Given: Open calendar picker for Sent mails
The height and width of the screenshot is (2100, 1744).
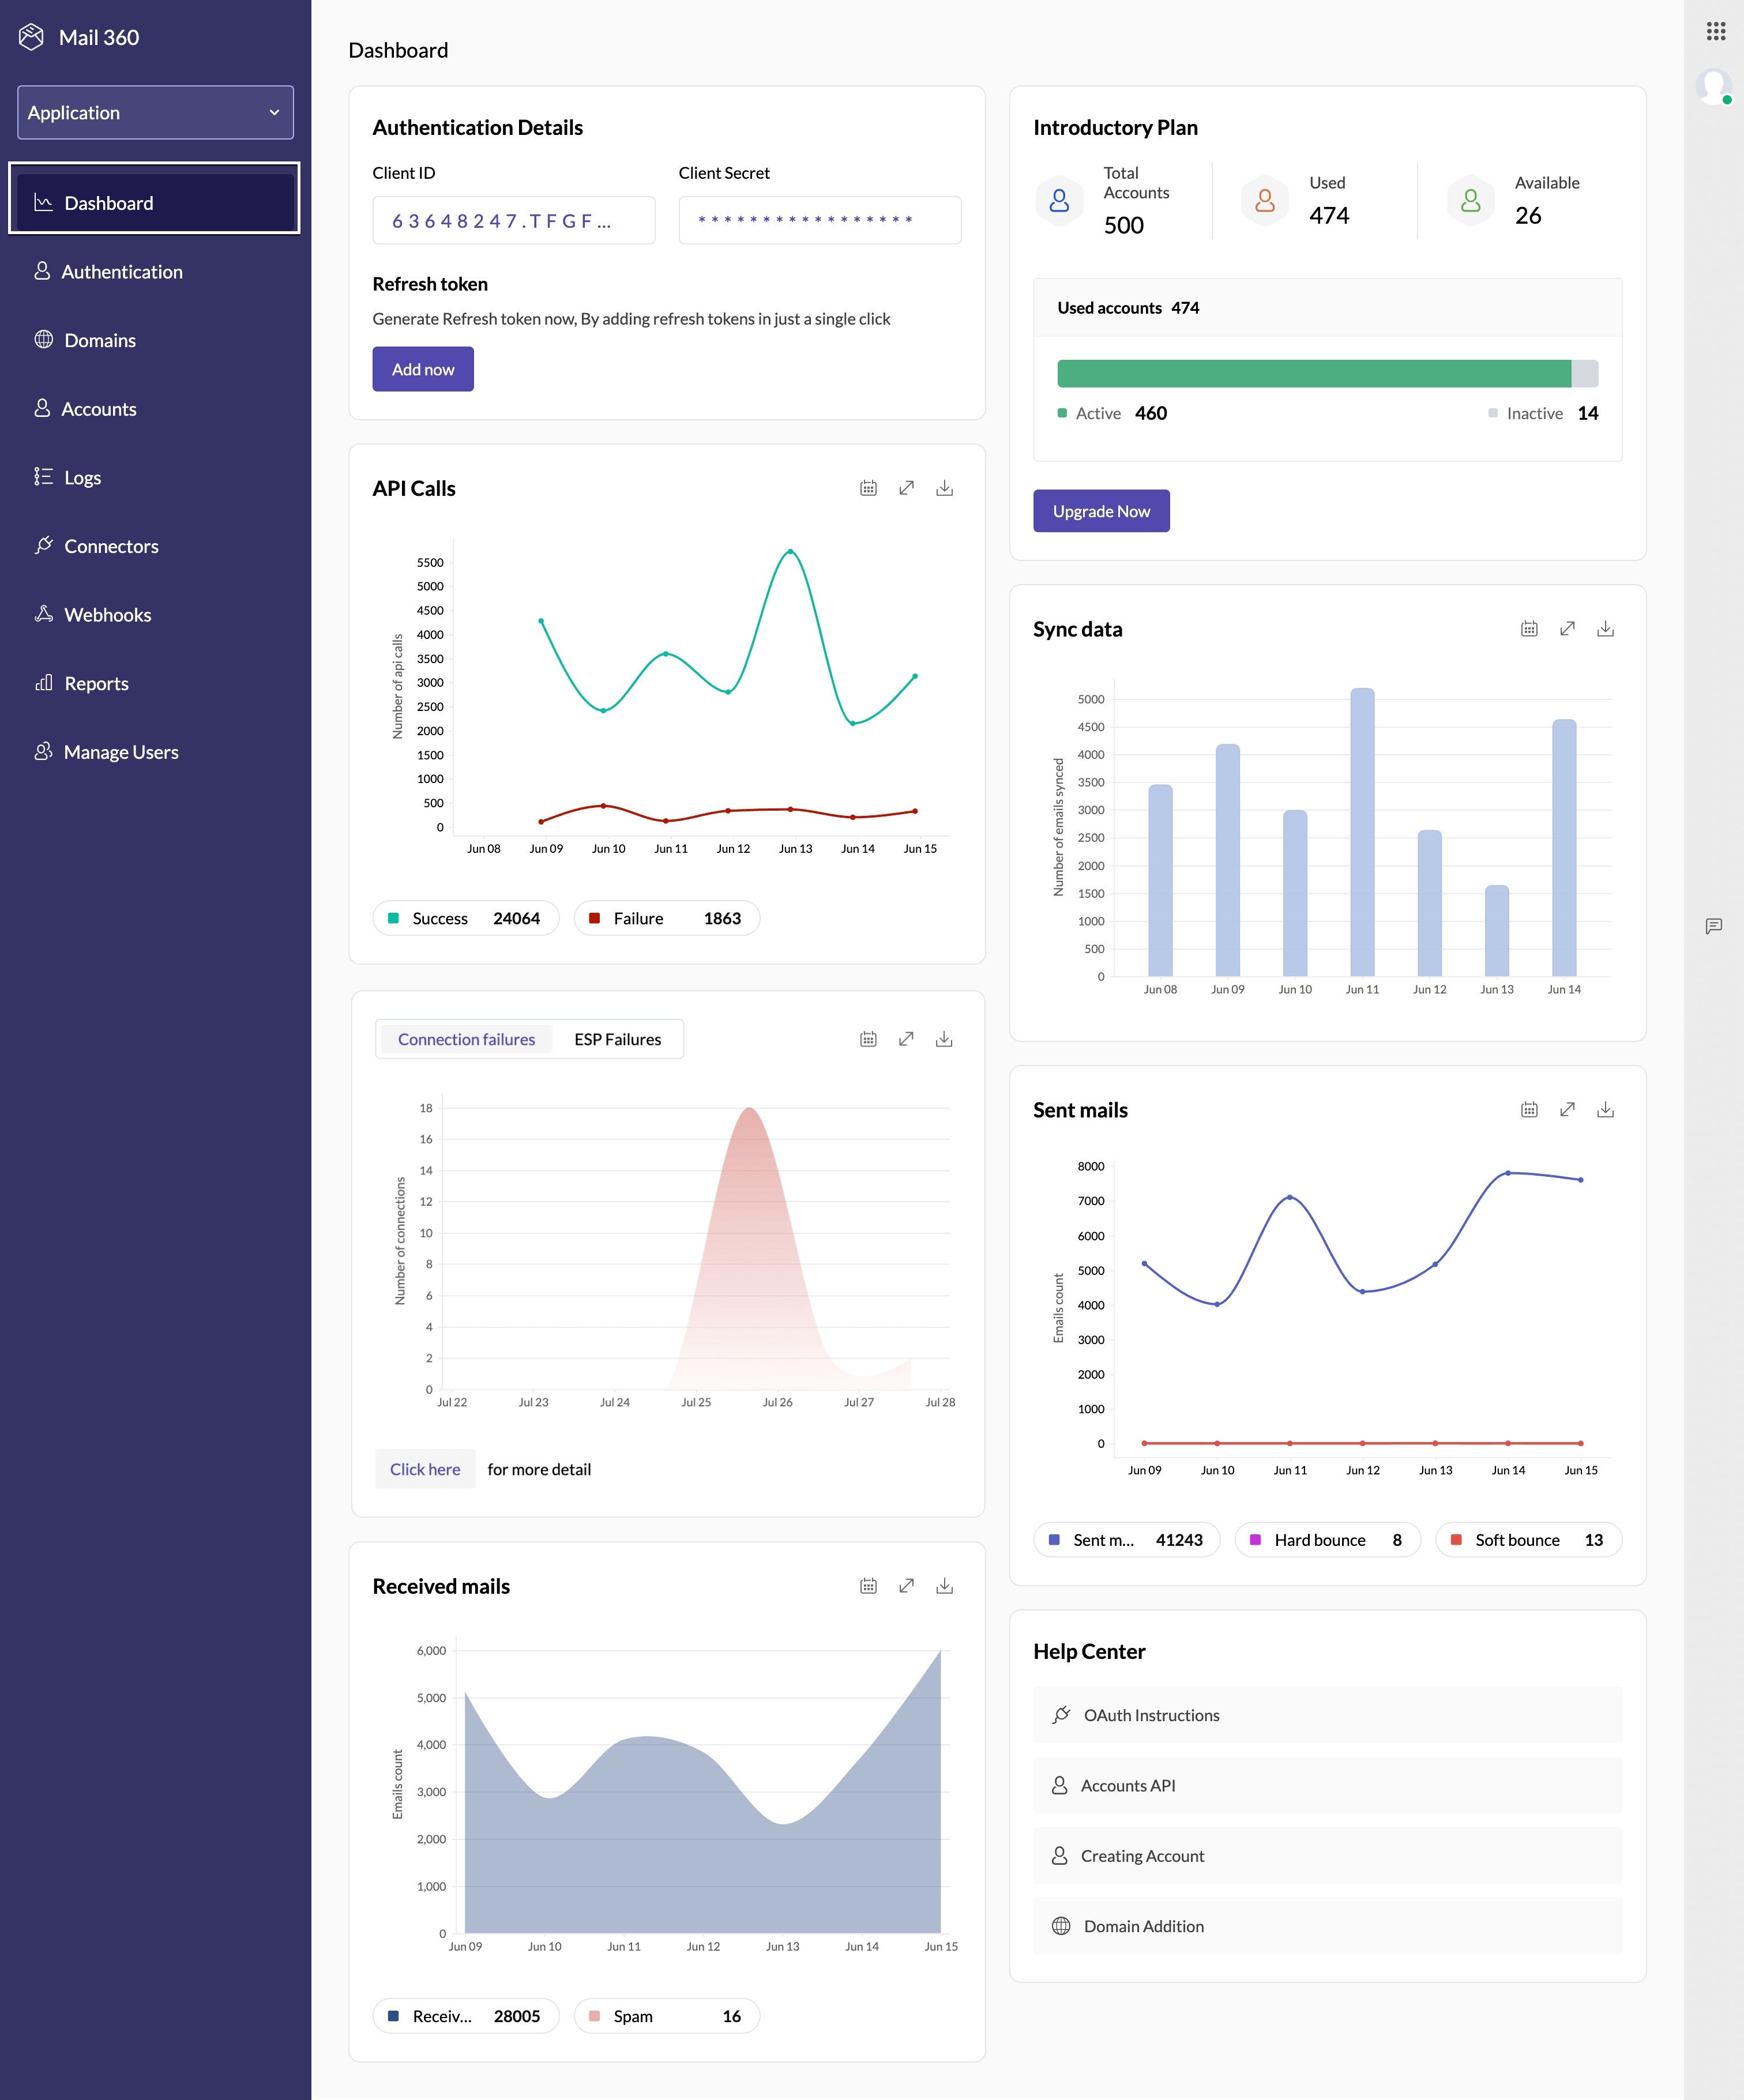Looking at the screenshot, I should tap(1529, 1110).
